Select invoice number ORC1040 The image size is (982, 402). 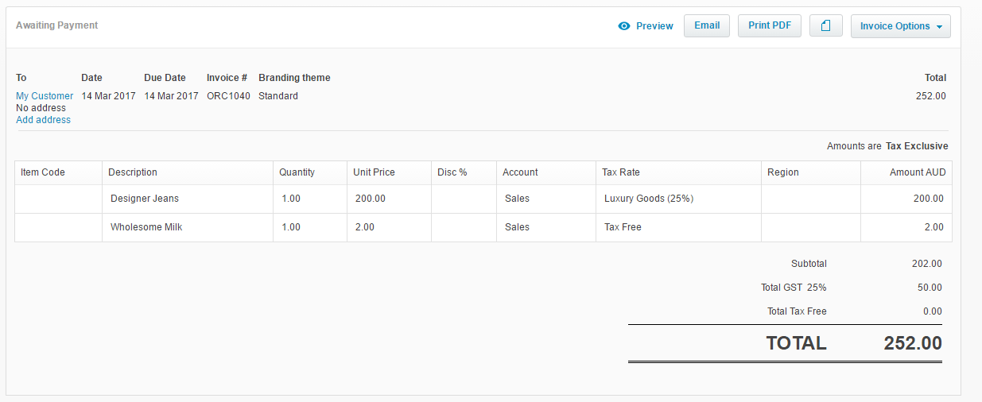coord(228,96)
